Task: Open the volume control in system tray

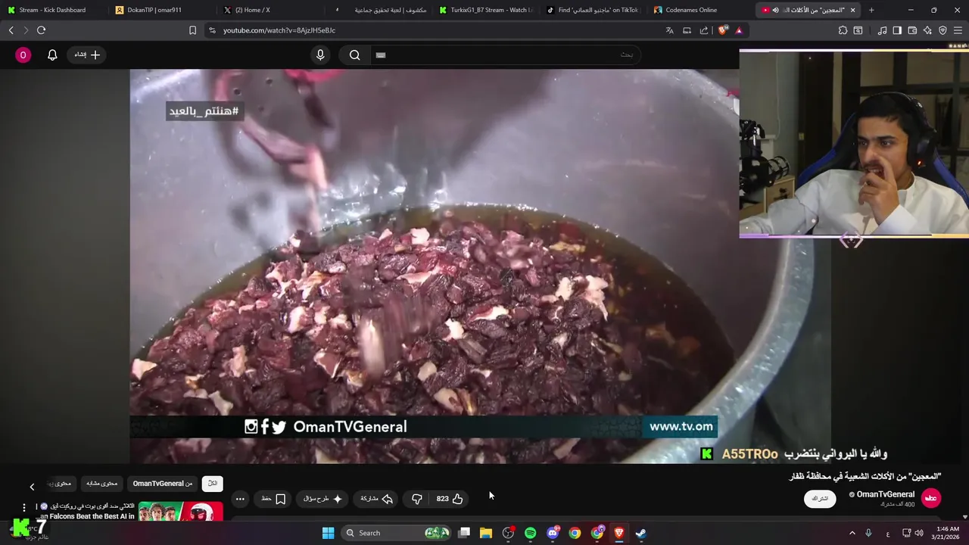Action: click(x=919, y=533)
